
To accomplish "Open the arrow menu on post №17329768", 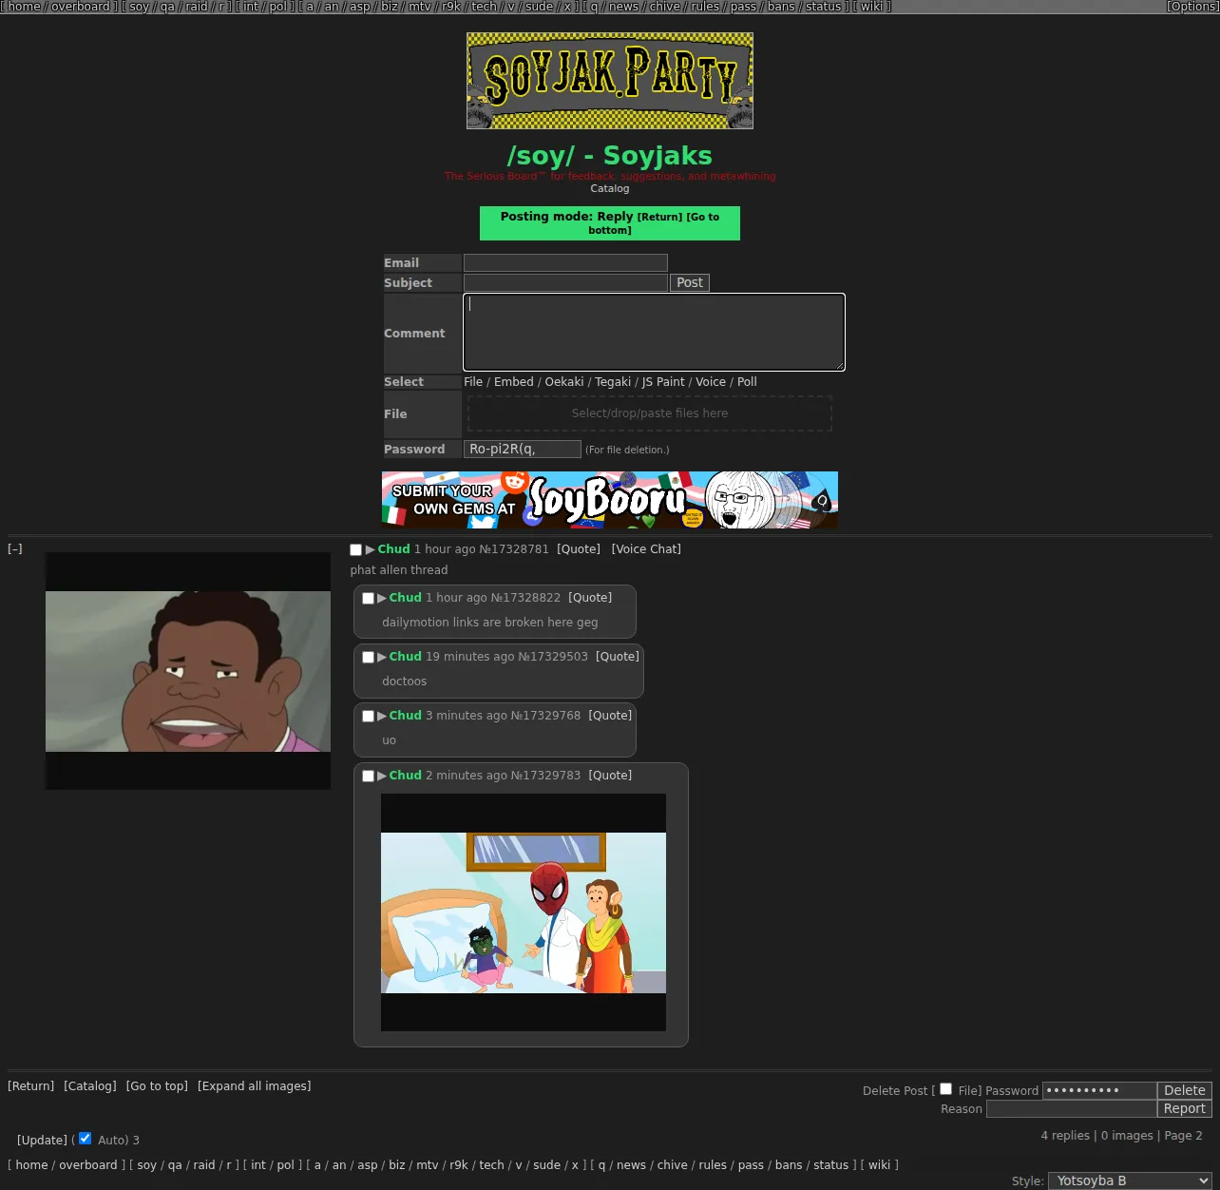I will (x=382, y=716).
